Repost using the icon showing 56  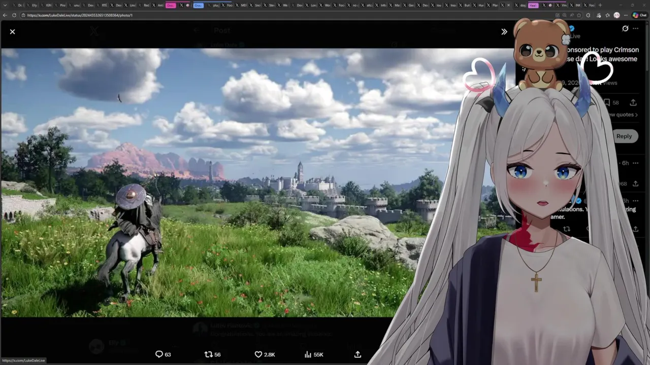click(212, 354)
